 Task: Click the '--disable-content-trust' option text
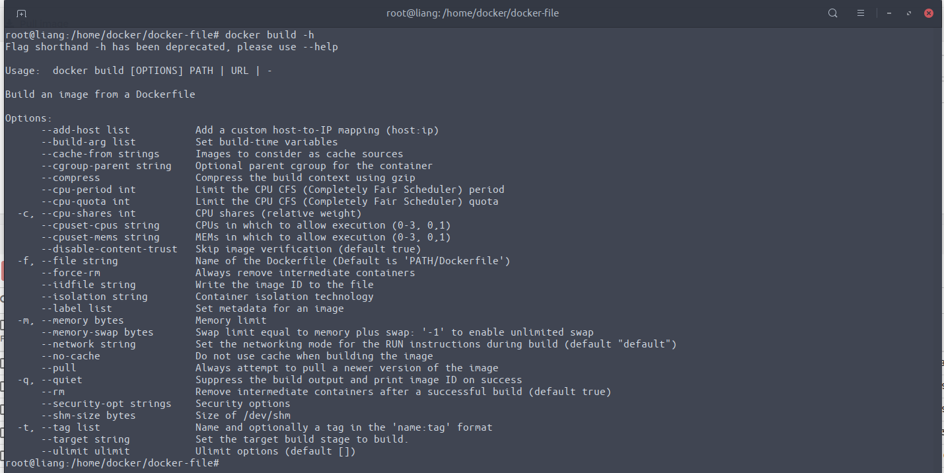[x=109, y=249]
